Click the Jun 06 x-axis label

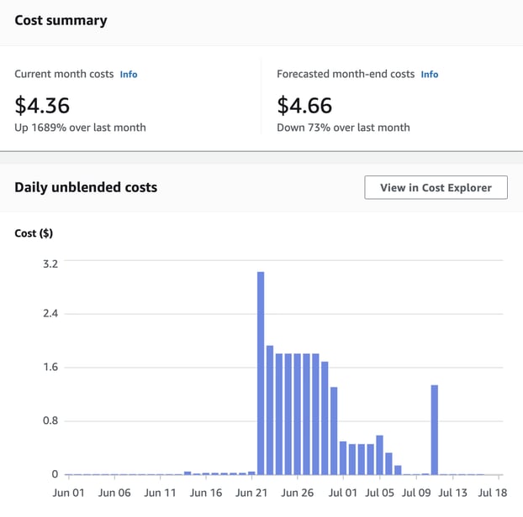tap(114, 493)
